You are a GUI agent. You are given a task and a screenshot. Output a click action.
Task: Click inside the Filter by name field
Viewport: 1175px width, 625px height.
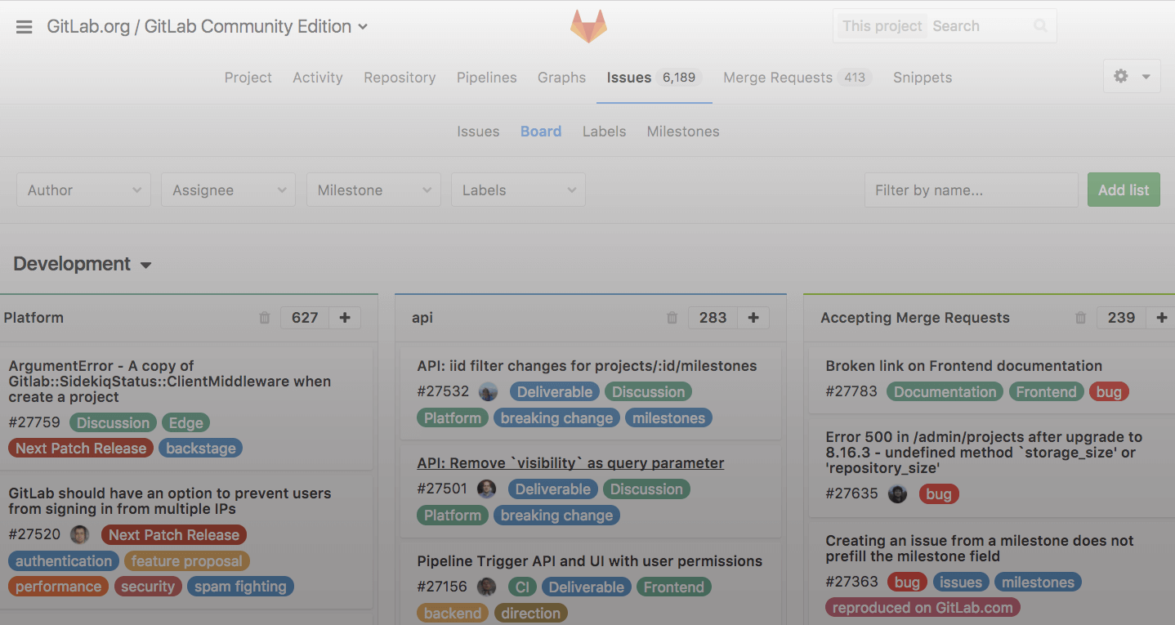(x=971, y=190)
